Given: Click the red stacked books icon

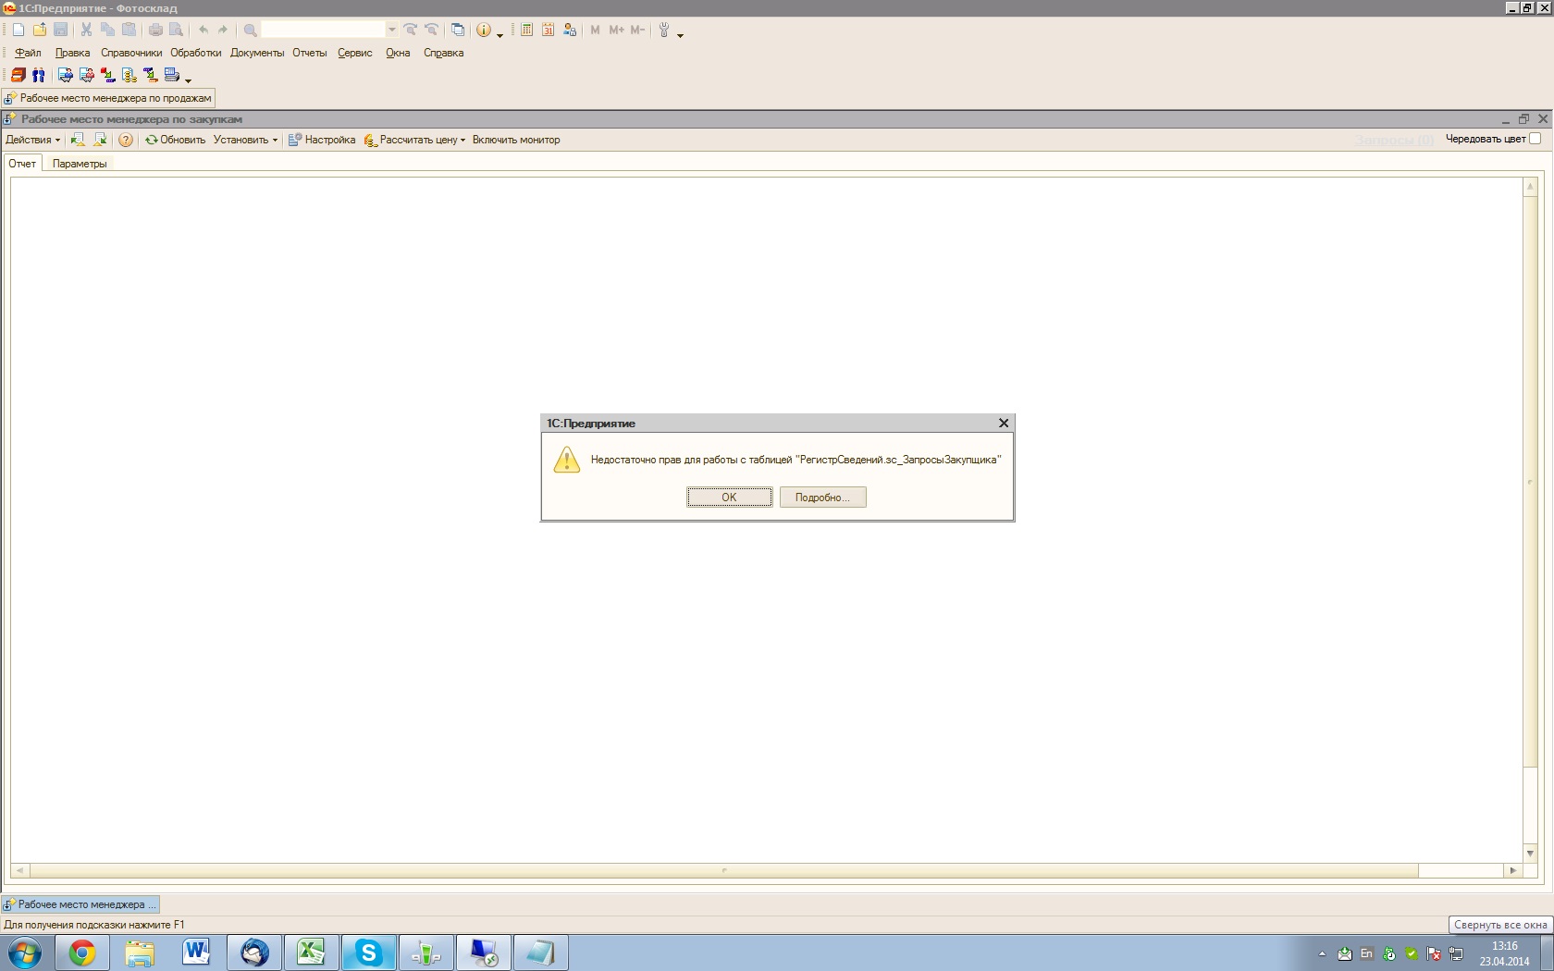Looking at the screenshot, I should (x=18, y=75).
